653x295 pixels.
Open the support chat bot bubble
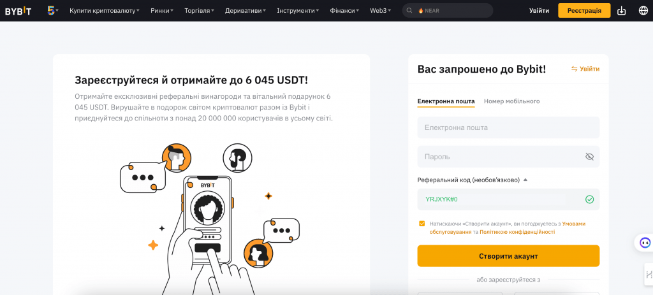click(644, 242)
